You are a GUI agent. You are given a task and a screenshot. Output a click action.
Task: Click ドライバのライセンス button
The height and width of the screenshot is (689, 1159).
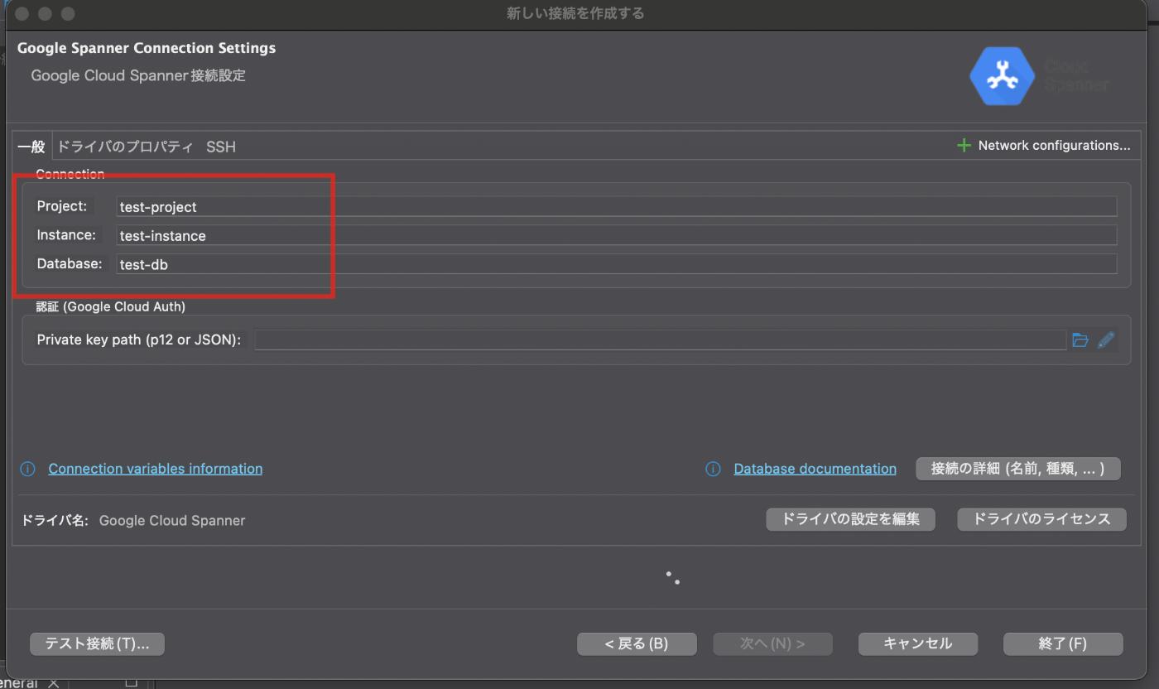click(1041, 519)
